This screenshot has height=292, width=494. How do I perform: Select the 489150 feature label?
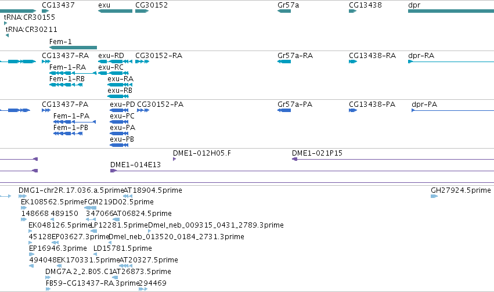pyautogui.click(x=64, y=214)
